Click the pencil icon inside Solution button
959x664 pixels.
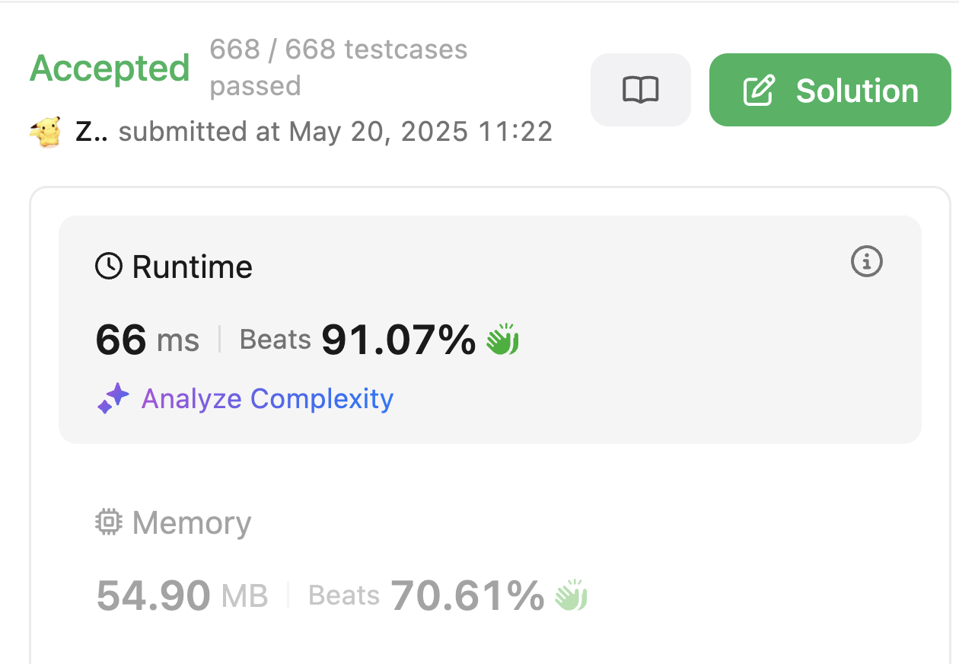(759, 91)
